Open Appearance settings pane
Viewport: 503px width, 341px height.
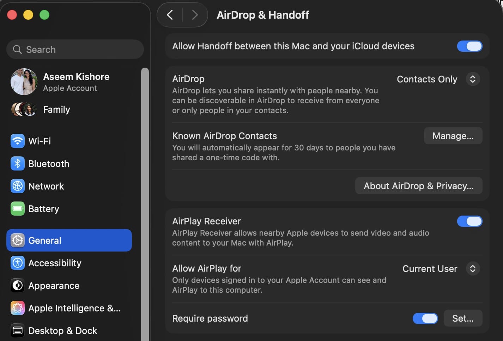pos(69,286)
